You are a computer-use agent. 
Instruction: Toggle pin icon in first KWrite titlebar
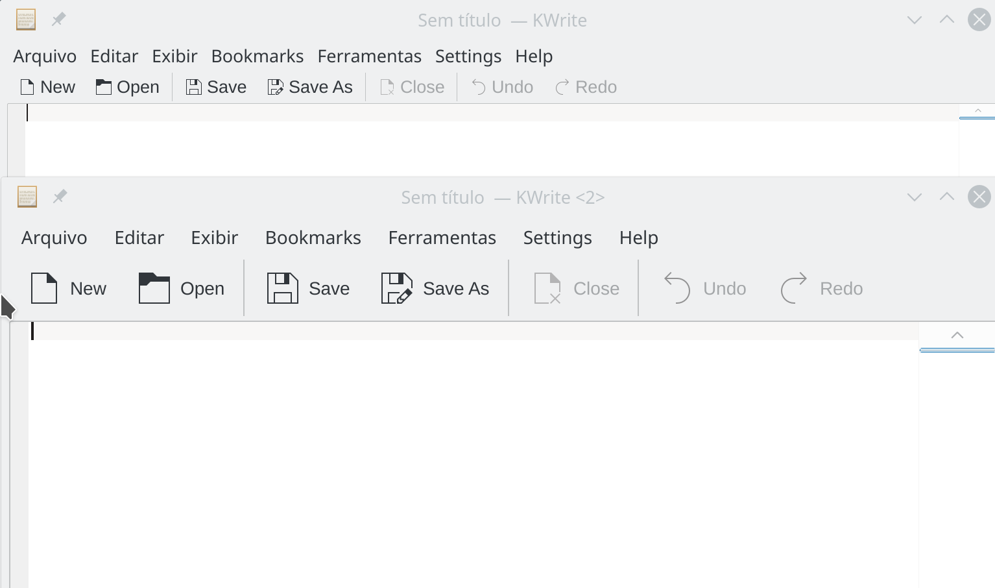point(58,19)
